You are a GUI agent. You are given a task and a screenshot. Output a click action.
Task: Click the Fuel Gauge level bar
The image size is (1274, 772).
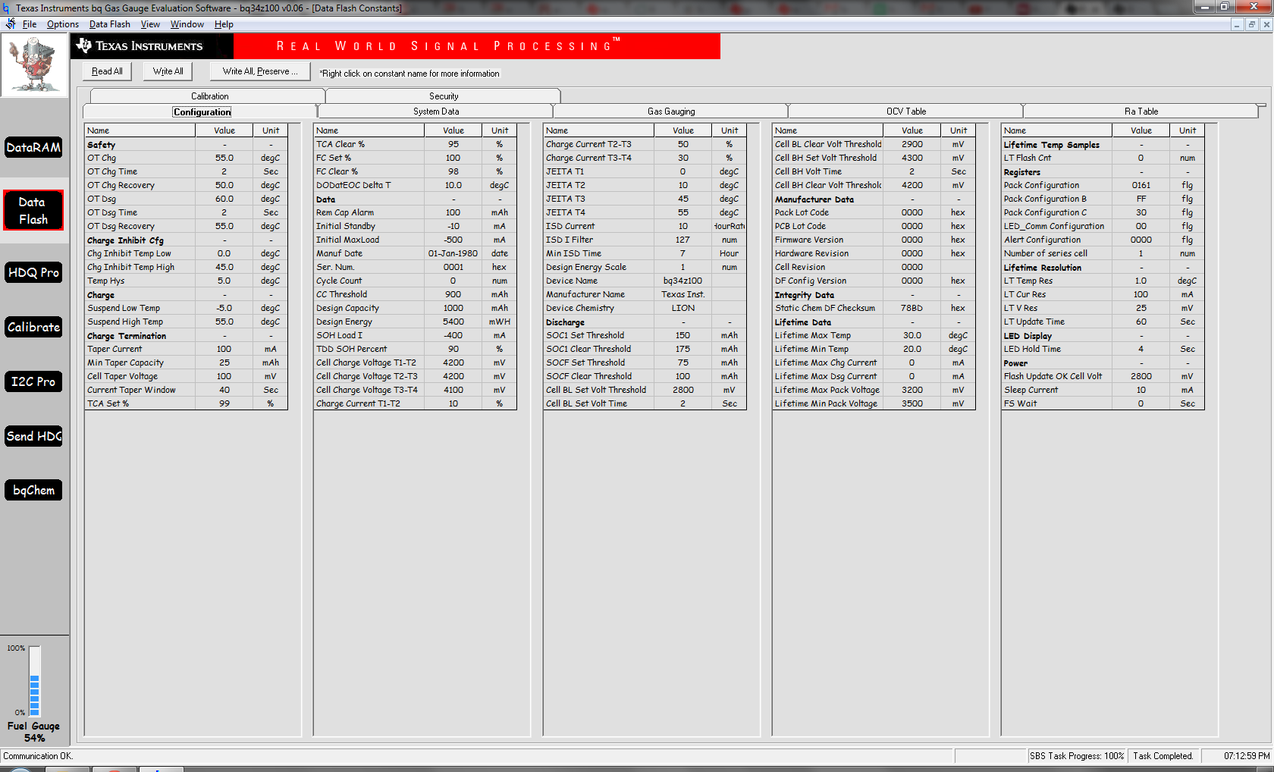click(x=34, y=680)
